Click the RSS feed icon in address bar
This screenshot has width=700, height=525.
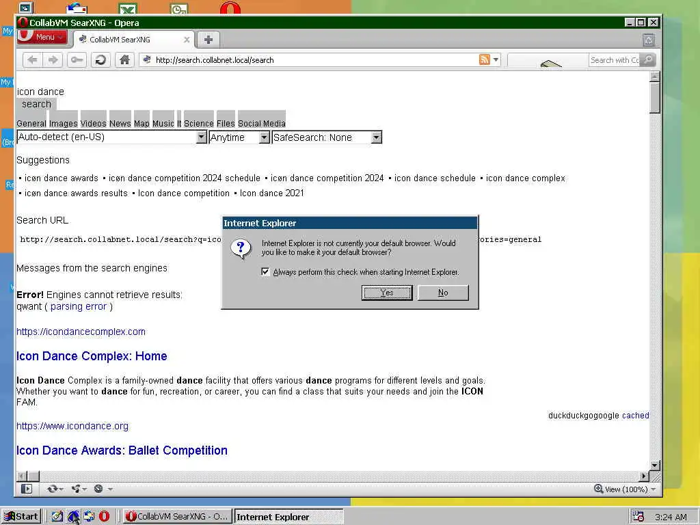(485, 59)
